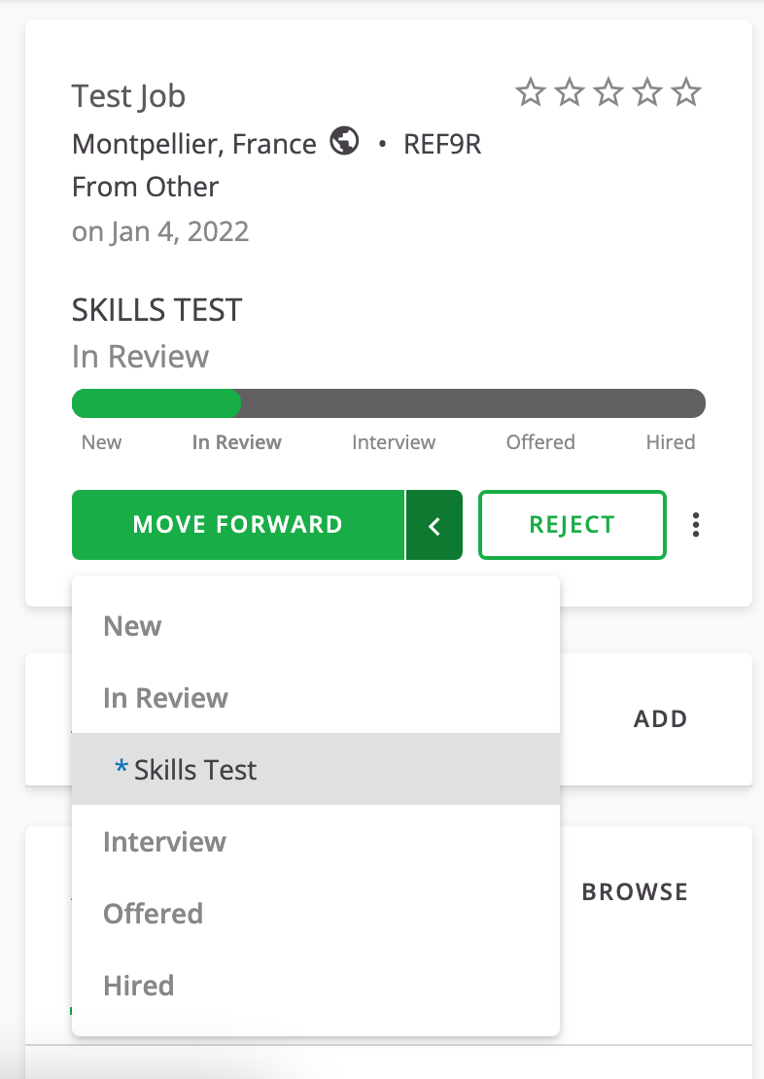Click the ADD button
Screen dimensions: 764x1079
(660, 719)
